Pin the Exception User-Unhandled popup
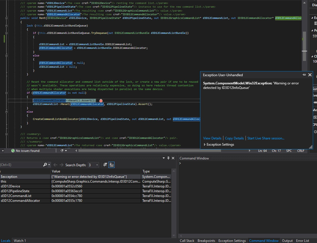 304,75
